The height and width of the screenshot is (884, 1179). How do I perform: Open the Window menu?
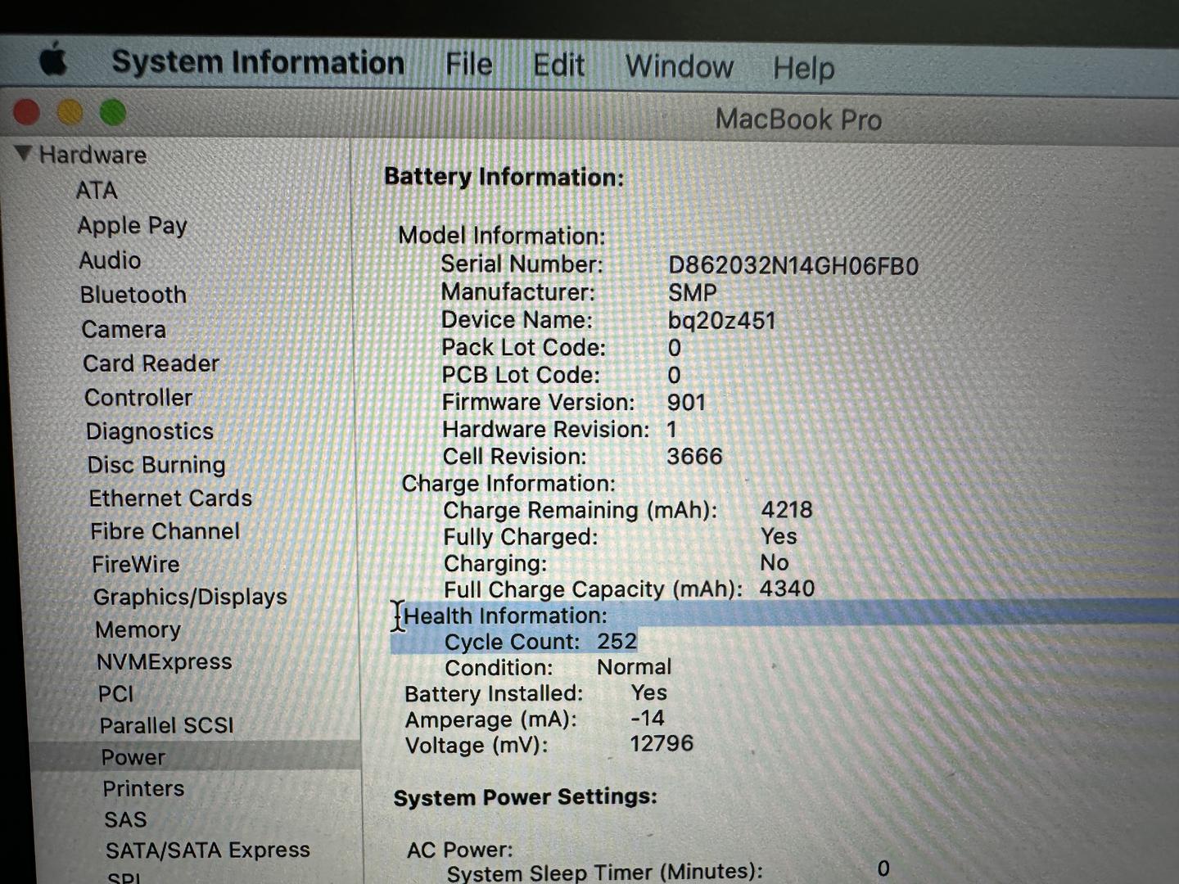pos(679,66)
